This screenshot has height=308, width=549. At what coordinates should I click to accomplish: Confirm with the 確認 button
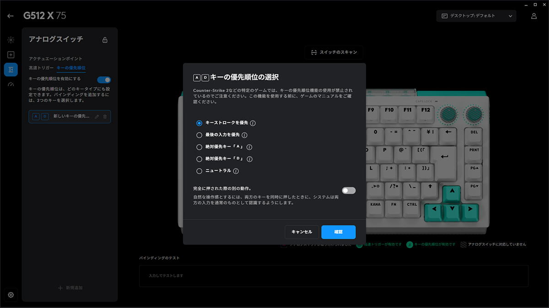tap(338, 232)
